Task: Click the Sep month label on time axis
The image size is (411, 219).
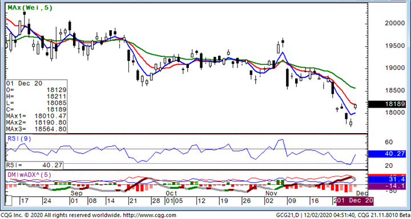Action: 76,193
